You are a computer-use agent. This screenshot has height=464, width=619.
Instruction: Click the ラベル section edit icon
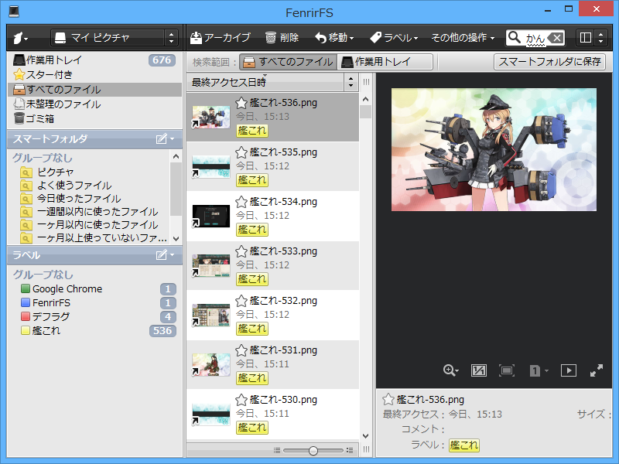click(161, 256)
